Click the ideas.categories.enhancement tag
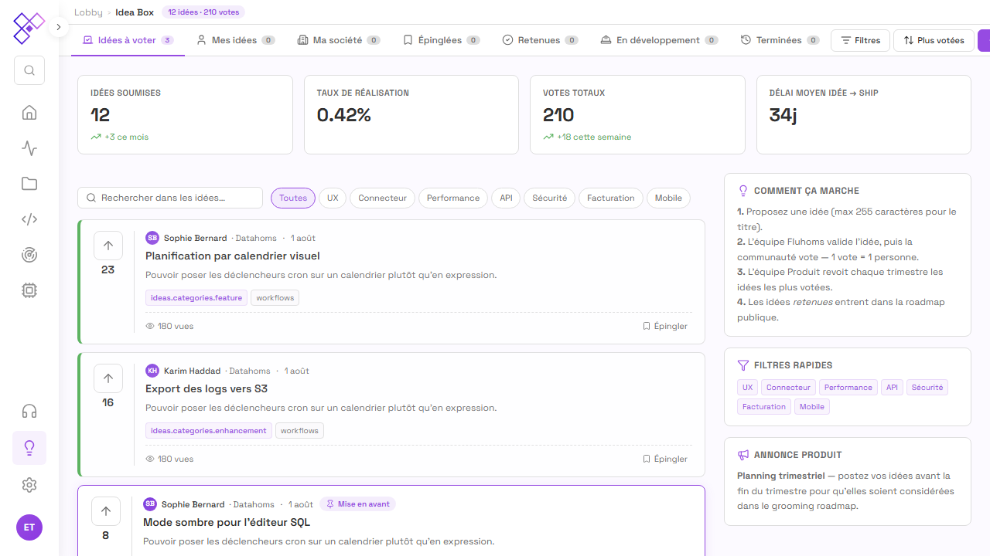Viewport: 990px width, 556px height. click(x=209, y=430)
